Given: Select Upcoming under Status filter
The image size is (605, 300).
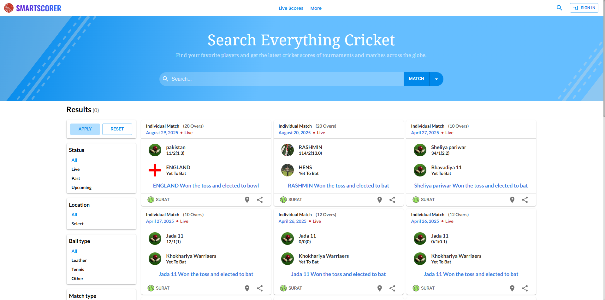Looking at the screenshot, I should pyautogui.click(x=81, y=187).
